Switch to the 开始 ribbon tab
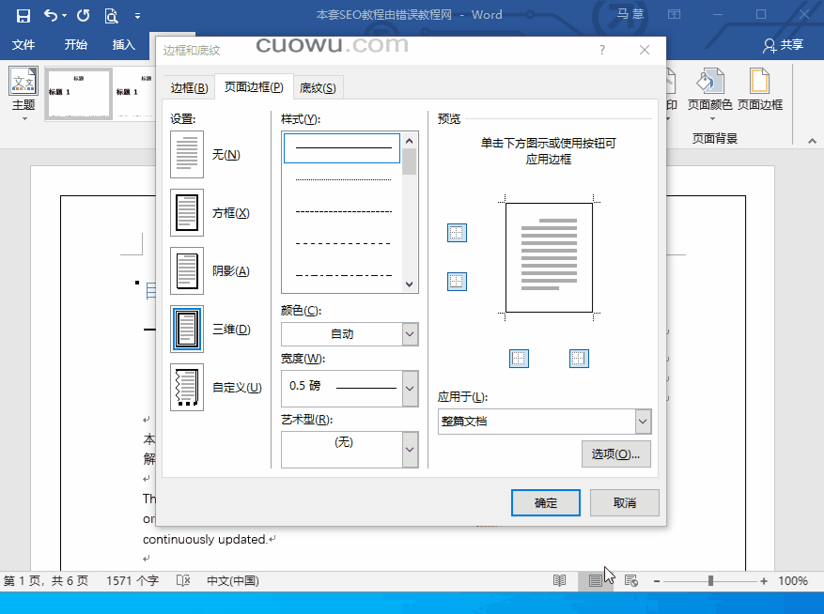The height and width of the screenshot is (614, 824). click(76, 45)
